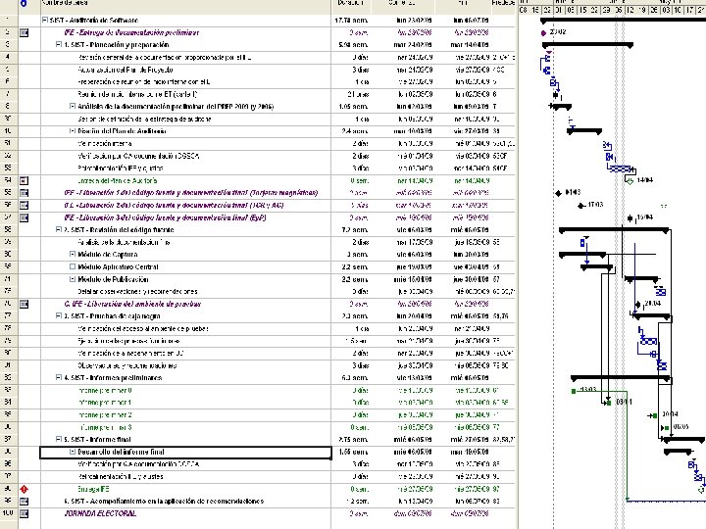Select the 'Entrega del Plan de Auditoría' milestone task

point(117,181)
